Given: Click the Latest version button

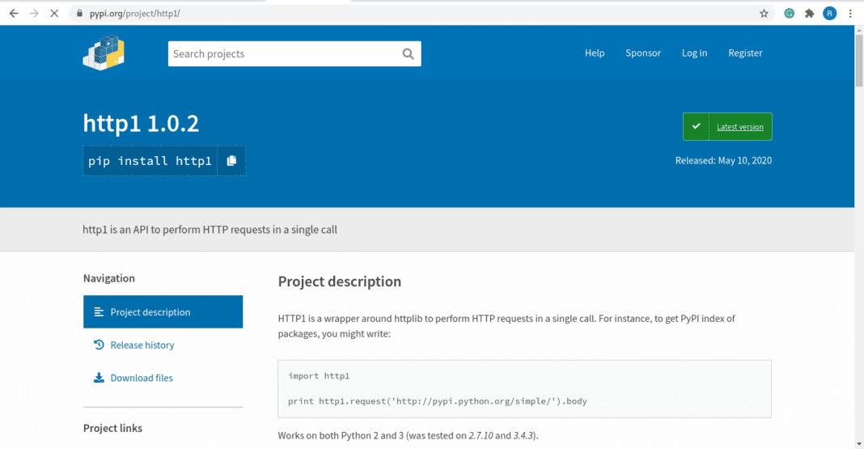Looking at the screenshot, I should tap(727, 127).
